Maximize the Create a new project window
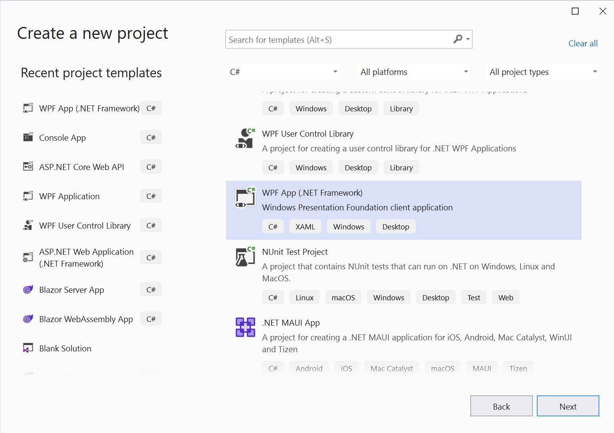The height and width of the screenshot is (433, 614). [575, 11]
